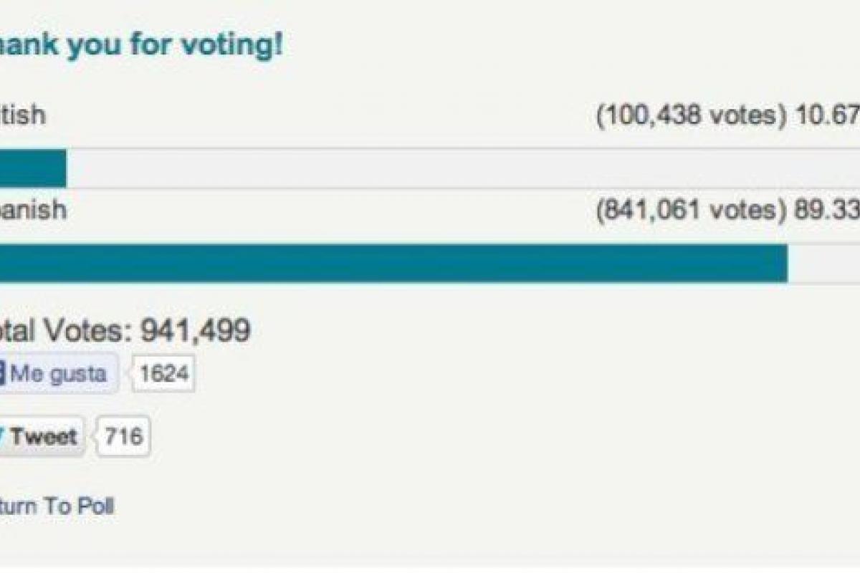This screenshot has width=860, height=573.
Task: Click the empty end of Spanish bar
Action: [824, 263]
